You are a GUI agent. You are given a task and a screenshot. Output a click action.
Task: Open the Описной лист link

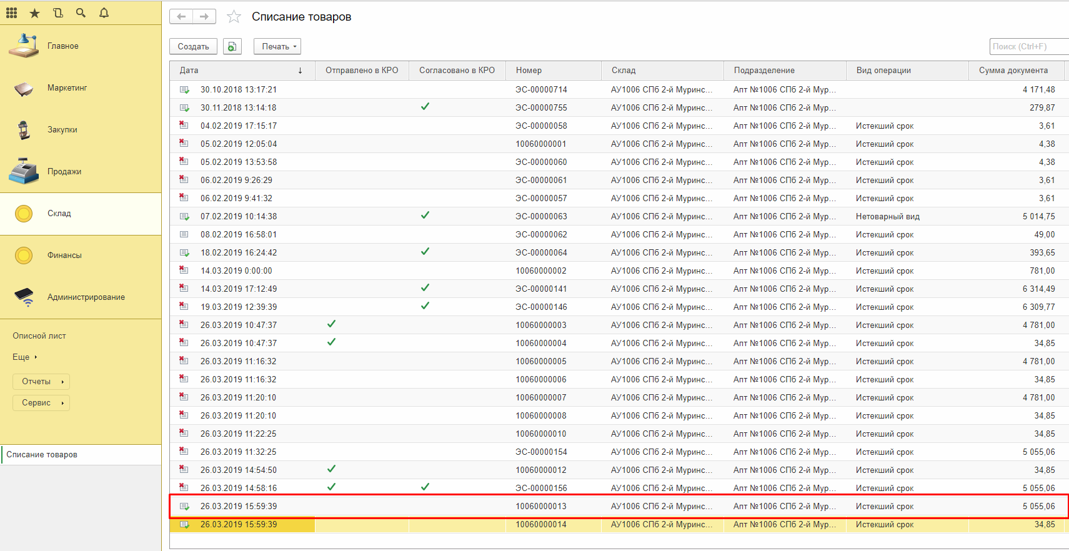coord(39,336)
